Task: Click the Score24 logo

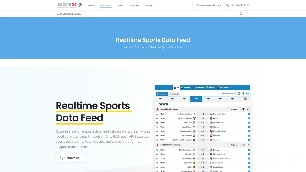Action: coord(69,5)
